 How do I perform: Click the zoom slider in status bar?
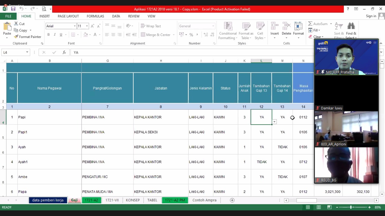351,207
